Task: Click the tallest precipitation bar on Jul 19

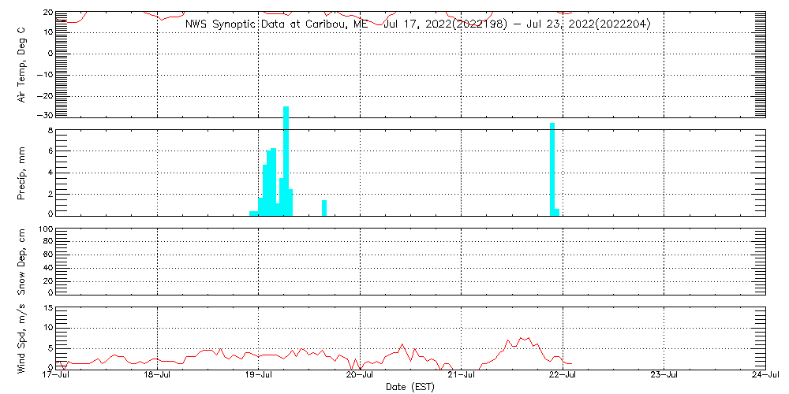Action: [x=286, y=160]
